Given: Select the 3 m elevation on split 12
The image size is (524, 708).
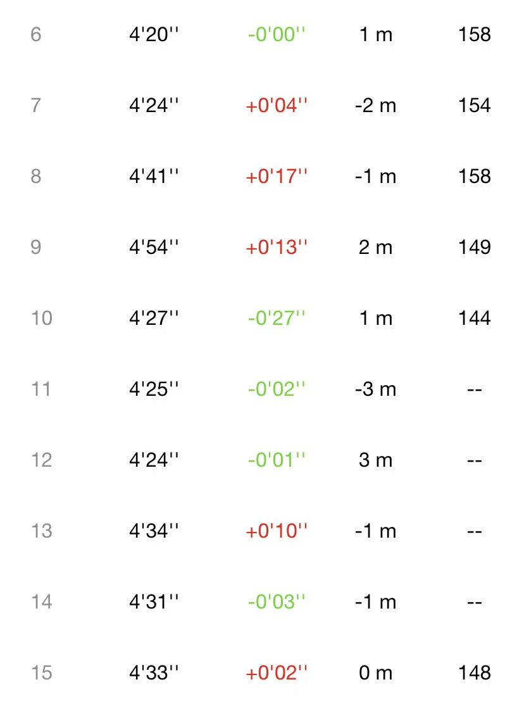Looking at the screenshot, I should tap(375, 460).
